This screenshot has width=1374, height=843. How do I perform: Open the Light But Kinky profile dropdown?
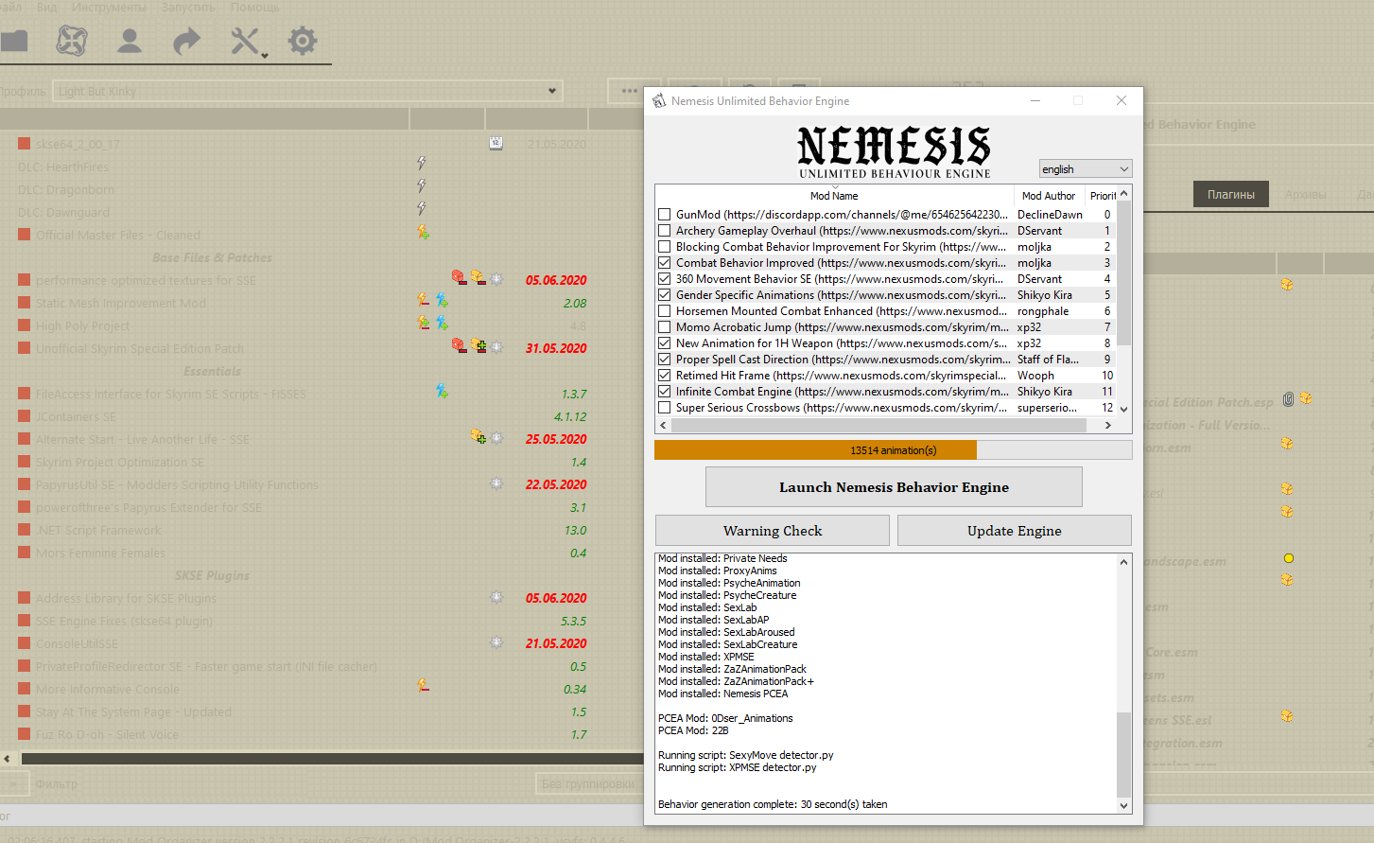pyautogui.click(x=306, y=91)
